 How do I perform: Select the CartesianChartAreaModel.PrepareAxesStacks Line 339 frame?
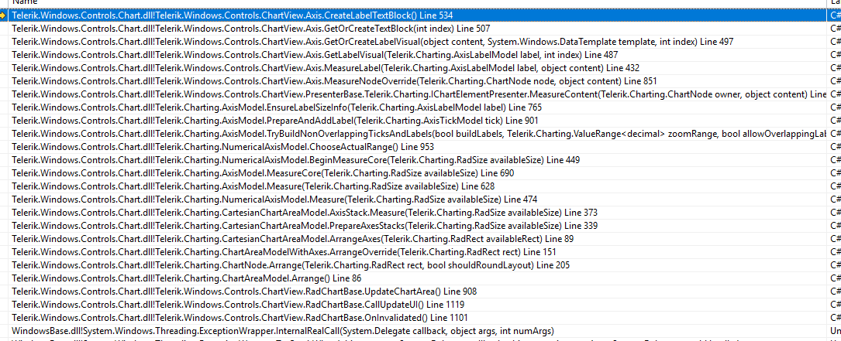pos(419,225)
